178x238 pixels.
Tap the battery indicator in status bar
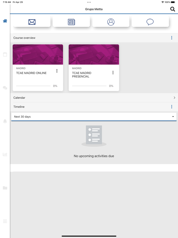[x=173, y=2]
